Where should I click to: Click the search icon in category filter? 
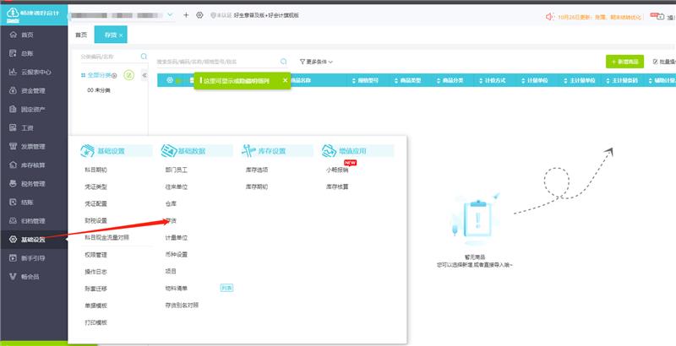[144, 57]
